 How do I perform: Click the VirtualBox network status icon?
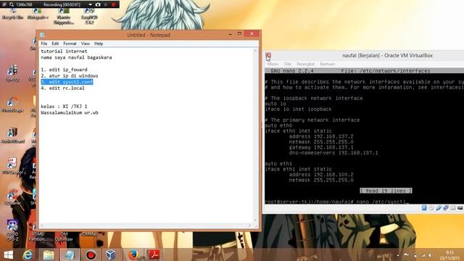[x=446, y=208]
